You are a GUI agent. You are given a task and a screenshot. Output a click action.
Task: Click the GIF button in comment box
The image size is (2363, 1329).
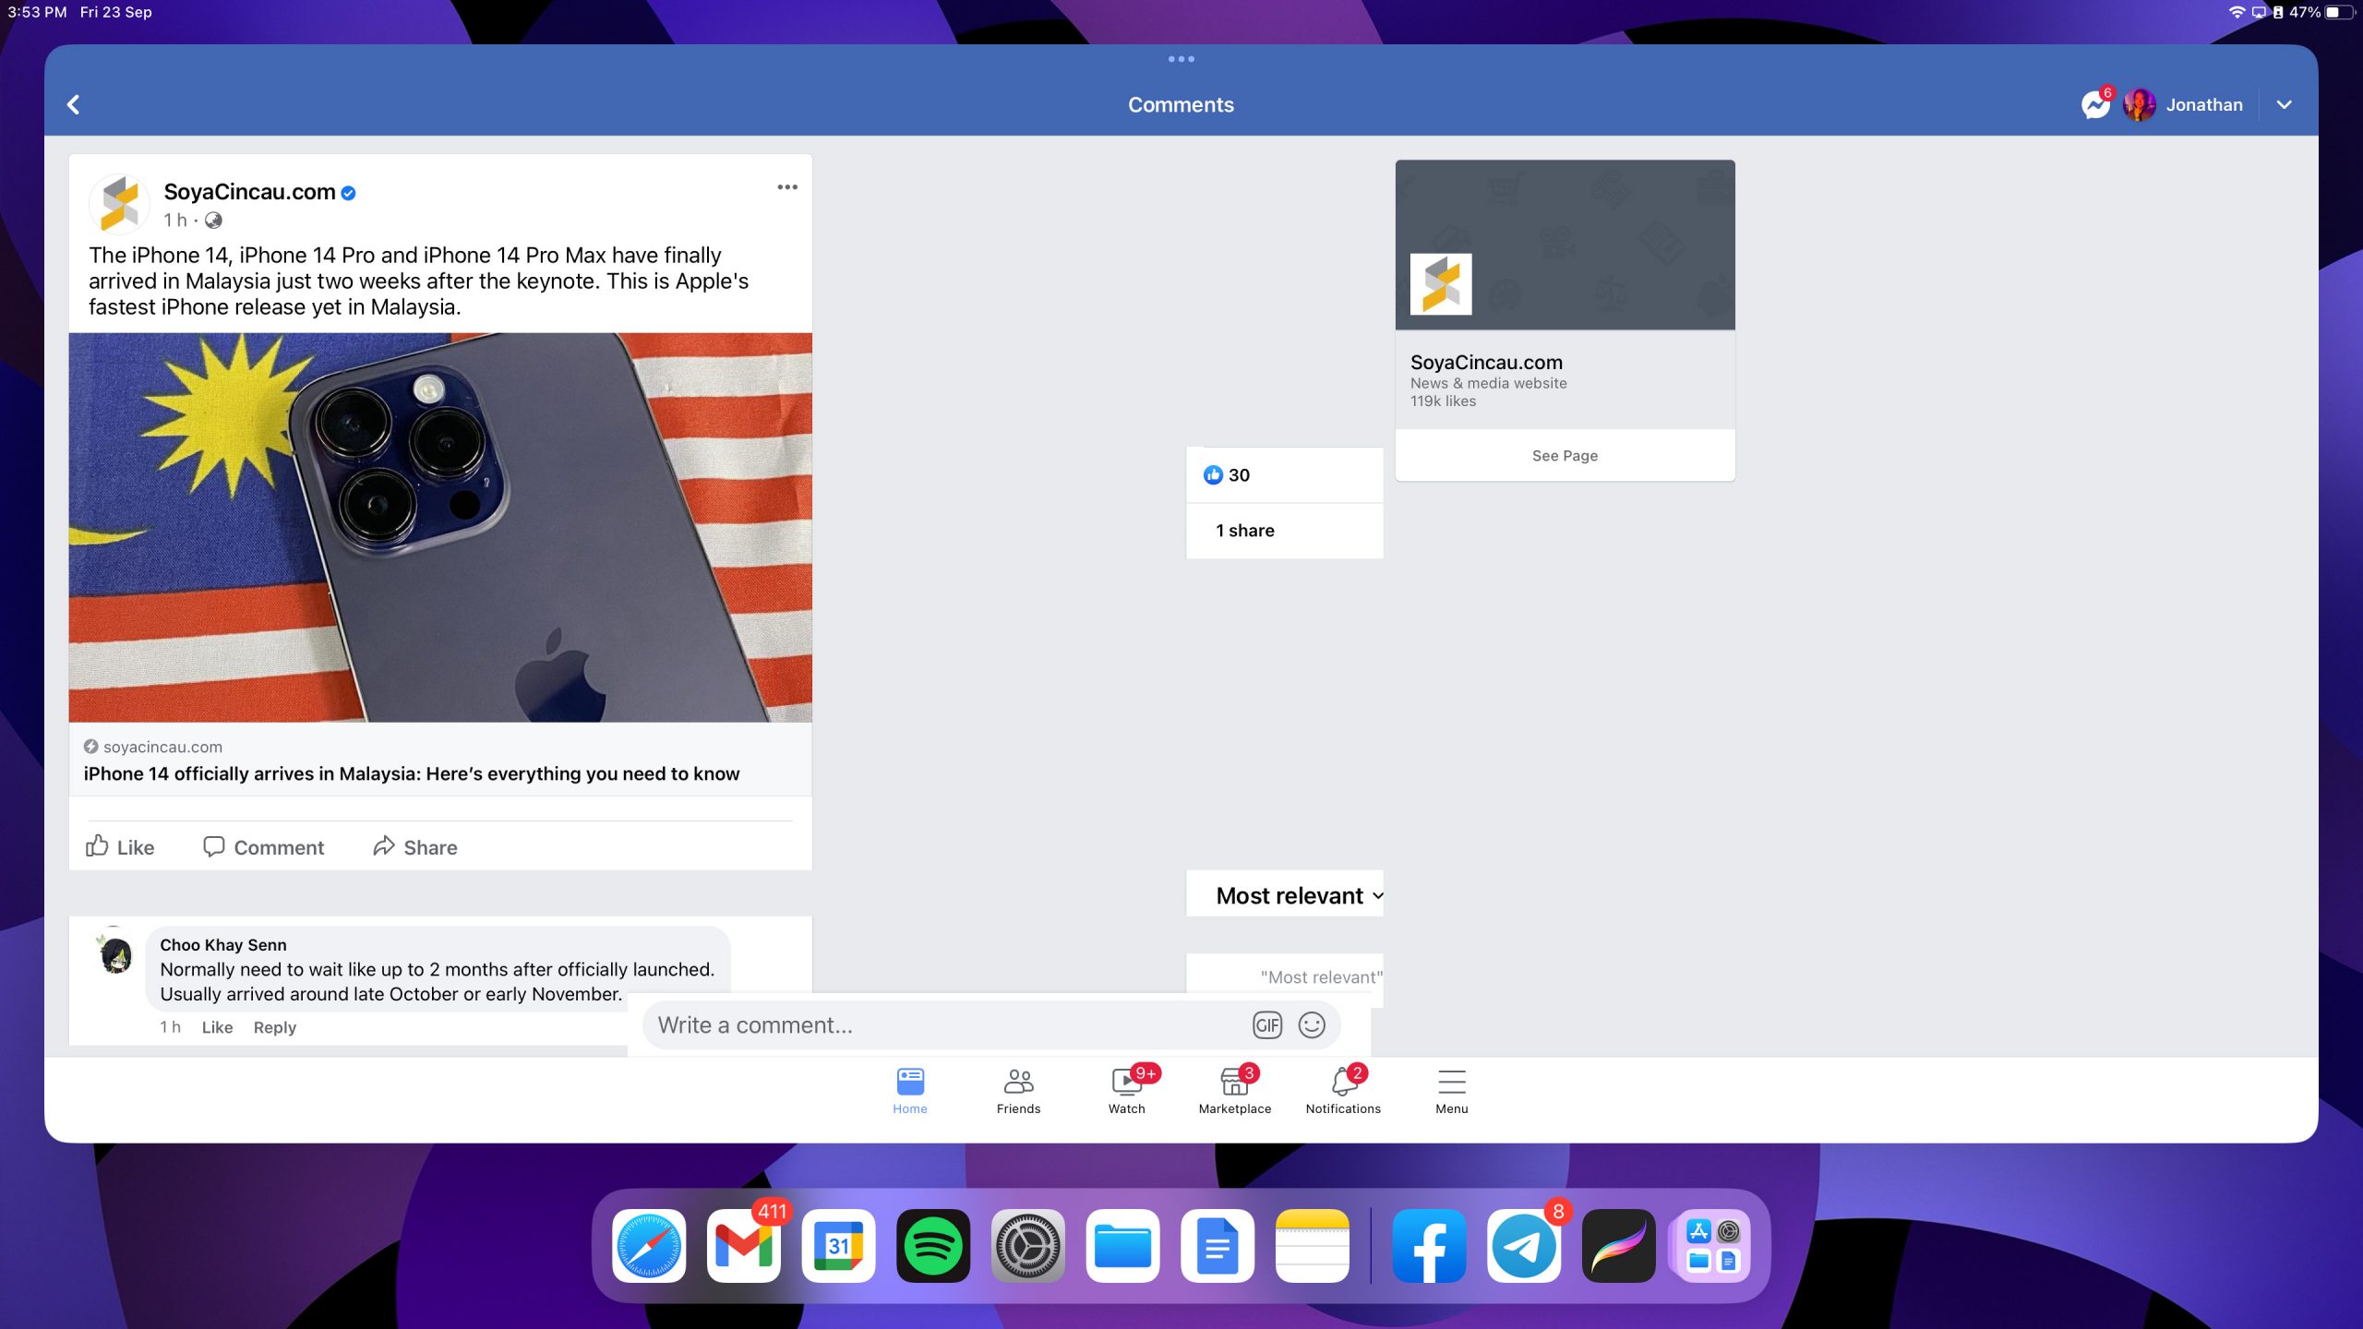[1266, 1024]
